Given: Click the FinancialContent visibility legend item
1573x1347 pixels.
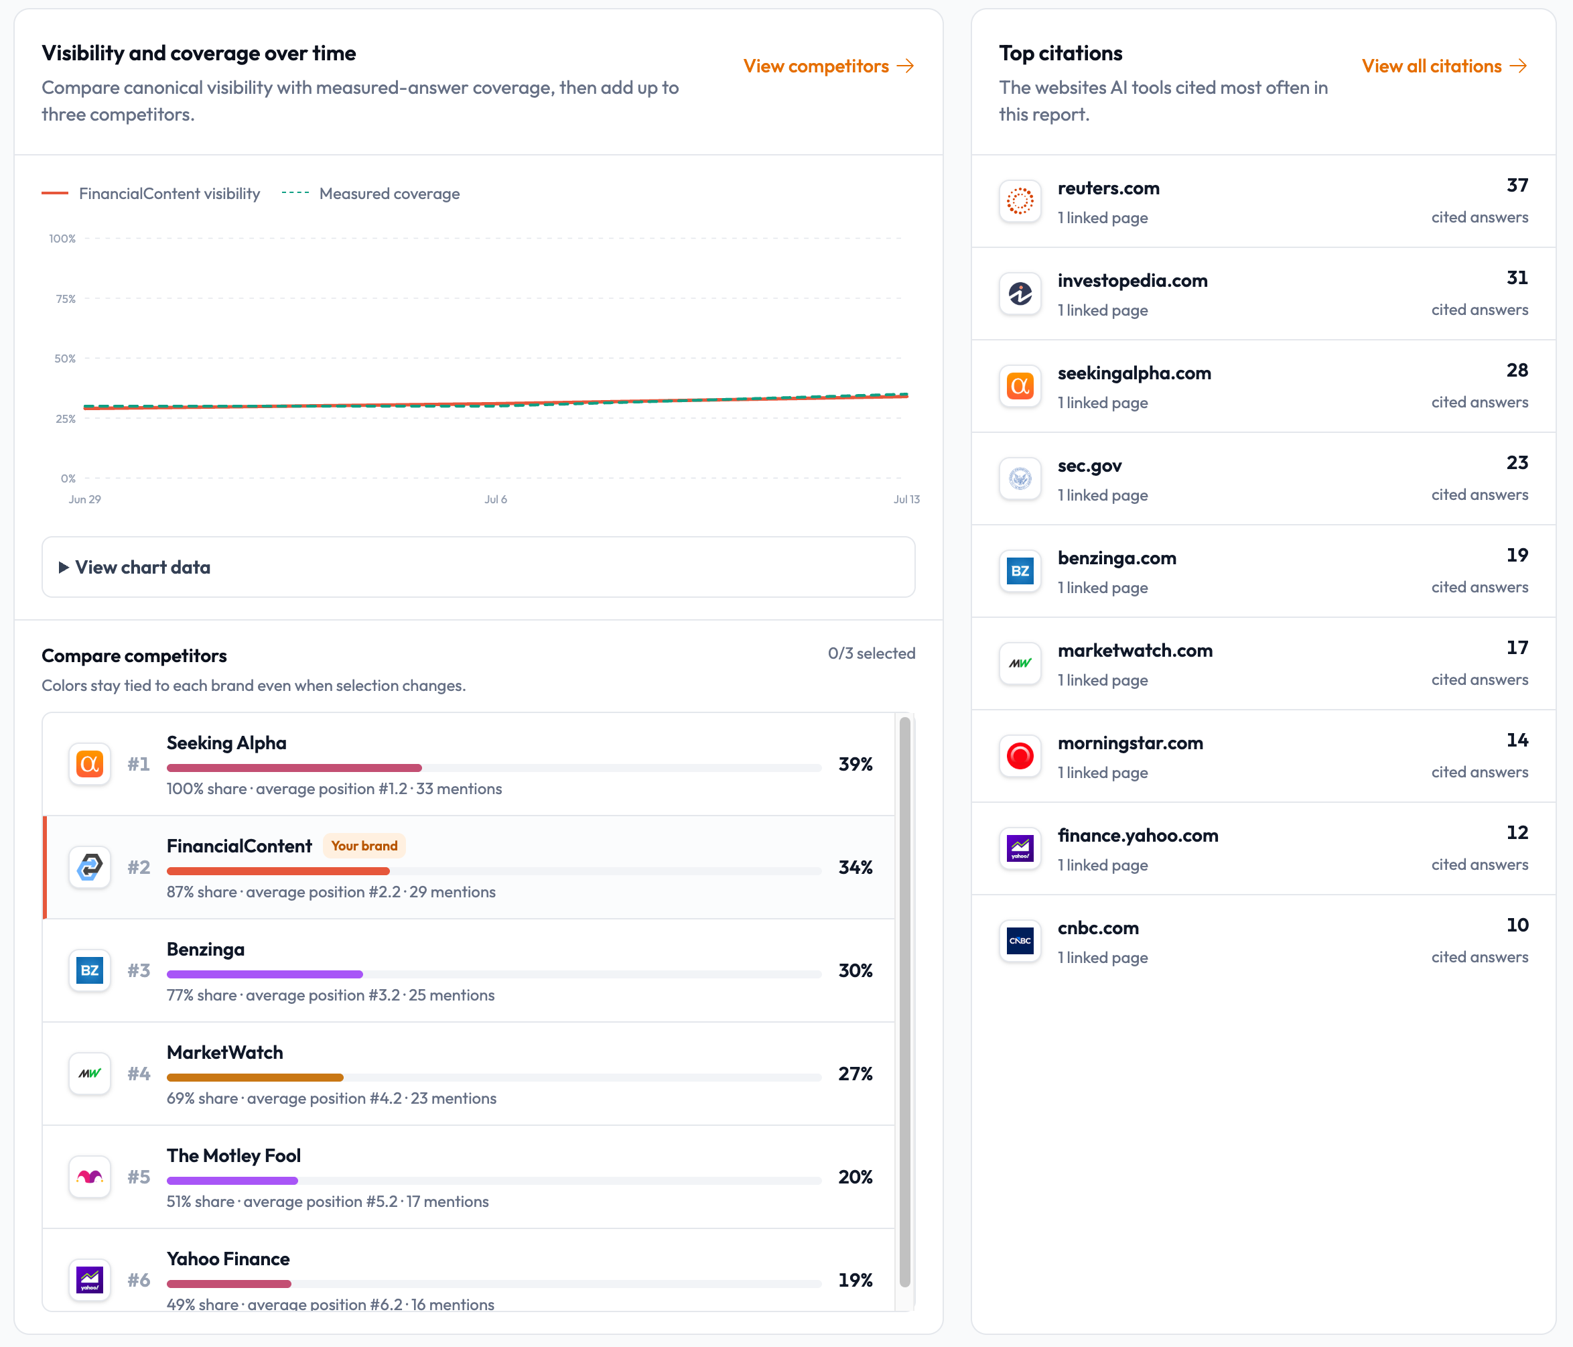Looking at the screenshot, I should point(150,194).
